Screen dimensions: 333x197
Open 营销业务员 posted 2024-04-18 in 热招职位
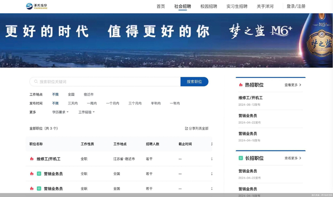(248, 134)
